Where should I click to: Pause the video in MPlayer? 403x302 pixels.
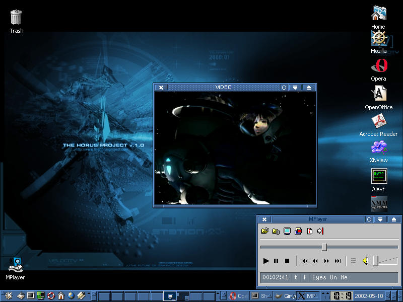pos(276,261)
